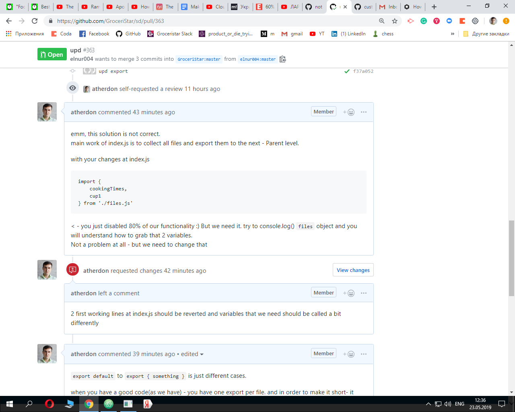Copy the branch name with clipboard icon
The image size is (515, 412).
[283, 59]
